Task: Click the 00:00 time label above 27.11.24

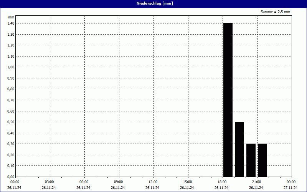Action: [x=291, y=182]
